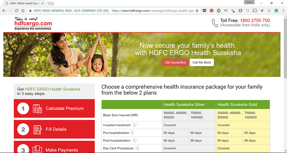Show info for Day Care Procedures
Image resolution: width=287 pixels, height=153 pixels.
click(137, 148)
